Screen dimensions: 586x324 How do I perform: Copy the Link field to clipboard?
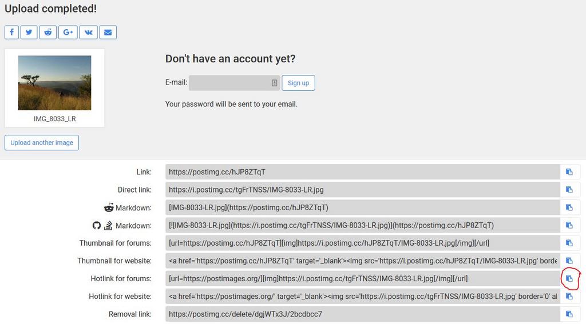pos(569,171)
